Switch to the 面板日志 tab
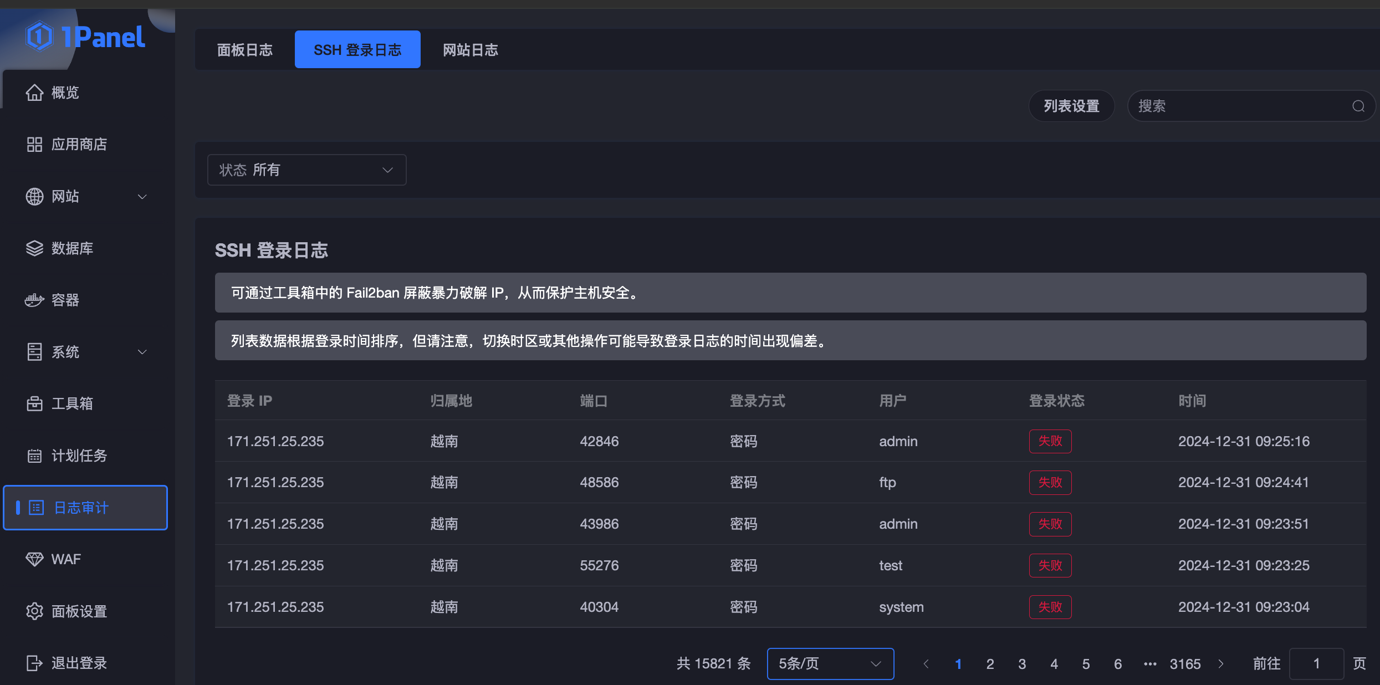1380x685 pixels. 245,50
